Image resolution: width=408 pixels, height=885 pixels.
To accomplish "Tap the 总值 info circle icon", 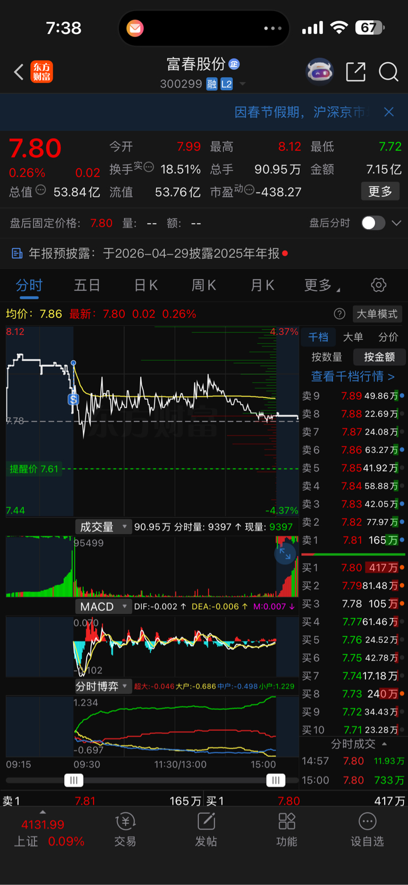I will (41, 190).
